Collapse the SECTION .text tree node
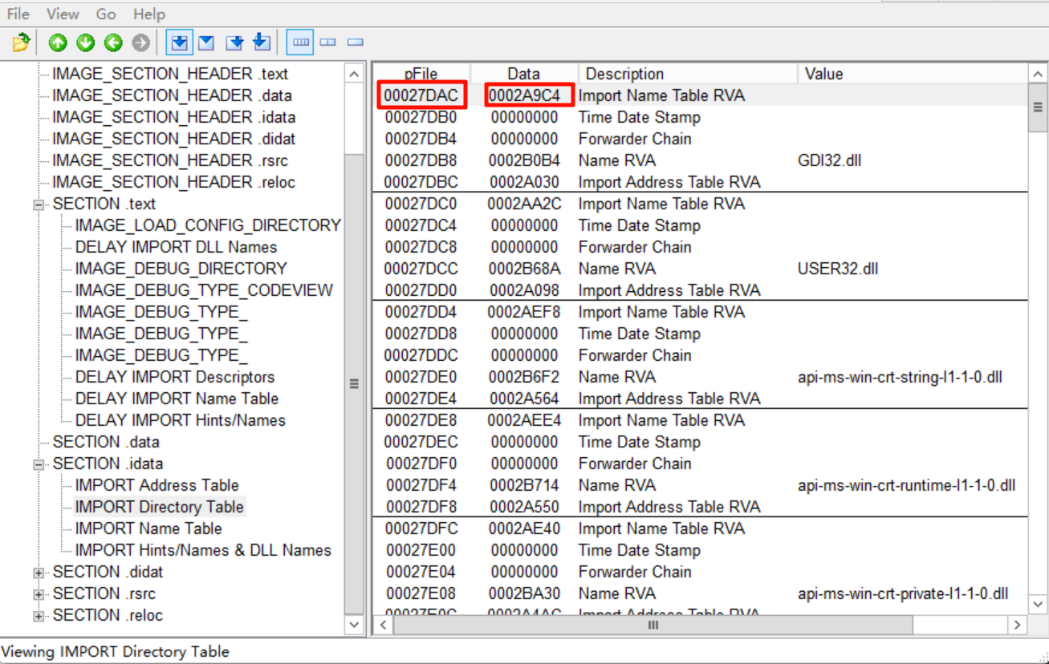 click(39, 204)
